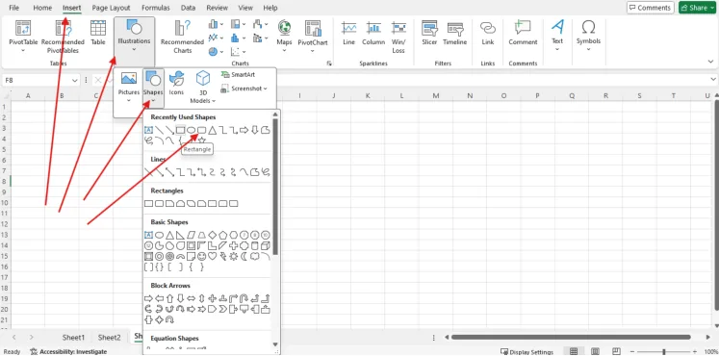This screenshot has width=719, height=356.
Task: Choose the diamond in Basic Shapes
Action: pos(213,235)
